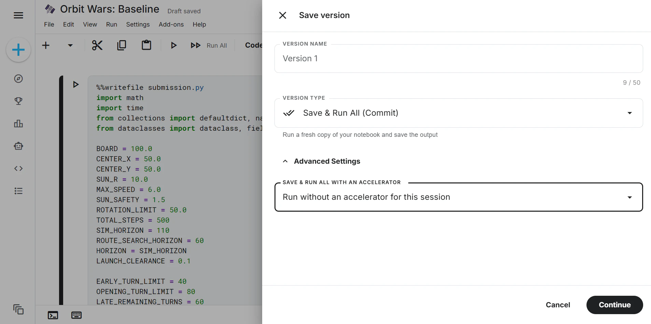The height and width of the screenshot is (324, 651).
Task: Click the code line EARLY_TURN_LIMIT = 40
Action: point(141,281)
